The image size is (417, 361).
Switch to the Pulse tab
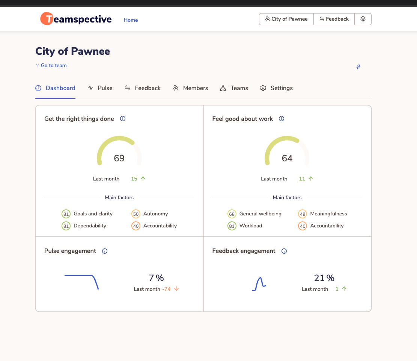[100, 88]
